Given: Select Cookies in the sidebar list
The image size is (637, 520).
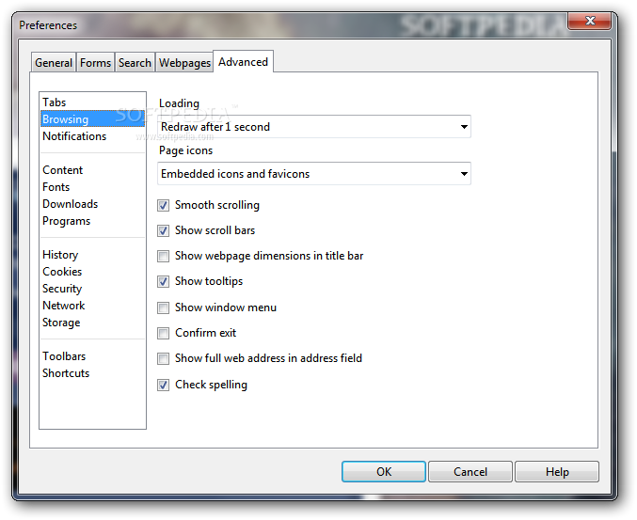Looking at the screenshot, I should point(92,272).
